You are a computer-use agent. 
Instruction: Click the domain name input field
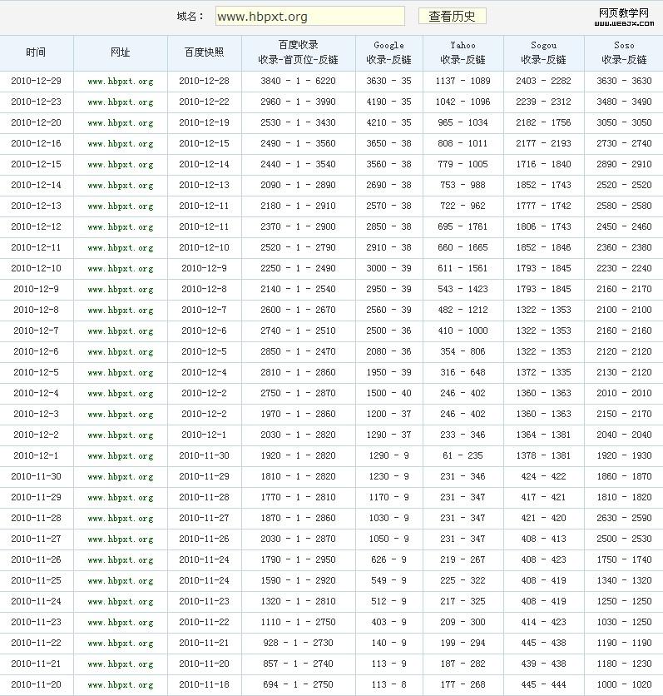tap(309, 16)
